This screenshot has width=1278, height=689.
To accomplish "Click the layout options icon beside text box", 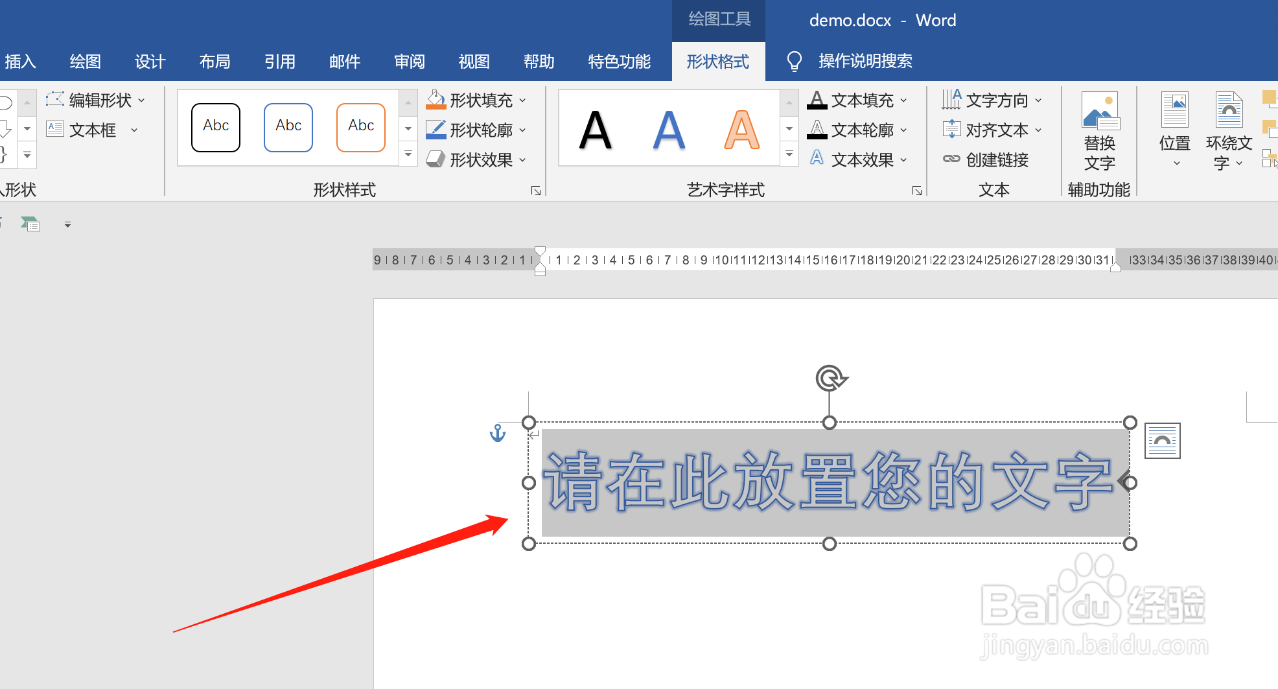I will pos(1163,441).
